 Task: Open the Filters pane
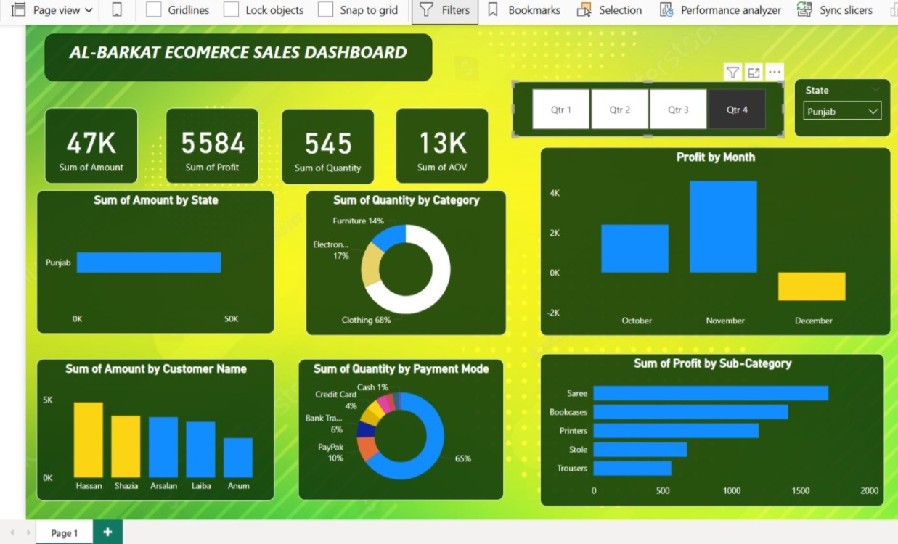point(445,10)
